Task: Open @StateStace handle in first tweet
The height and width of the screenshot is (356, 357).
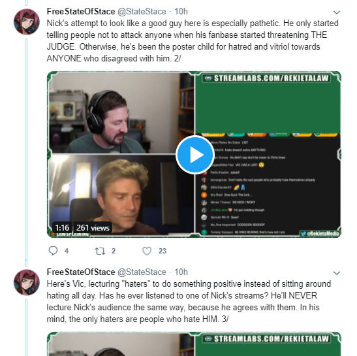Action: pos(142,11)
